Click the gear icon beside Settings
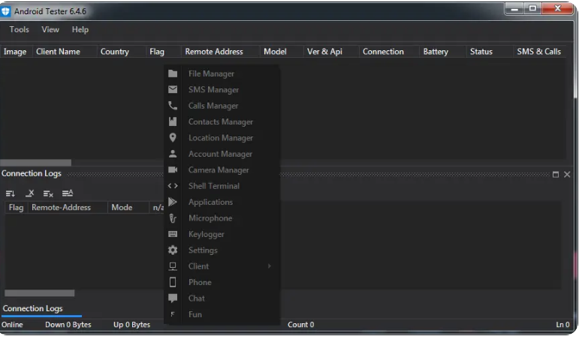The height and width of the screenshot is (339, 579). 173,250
